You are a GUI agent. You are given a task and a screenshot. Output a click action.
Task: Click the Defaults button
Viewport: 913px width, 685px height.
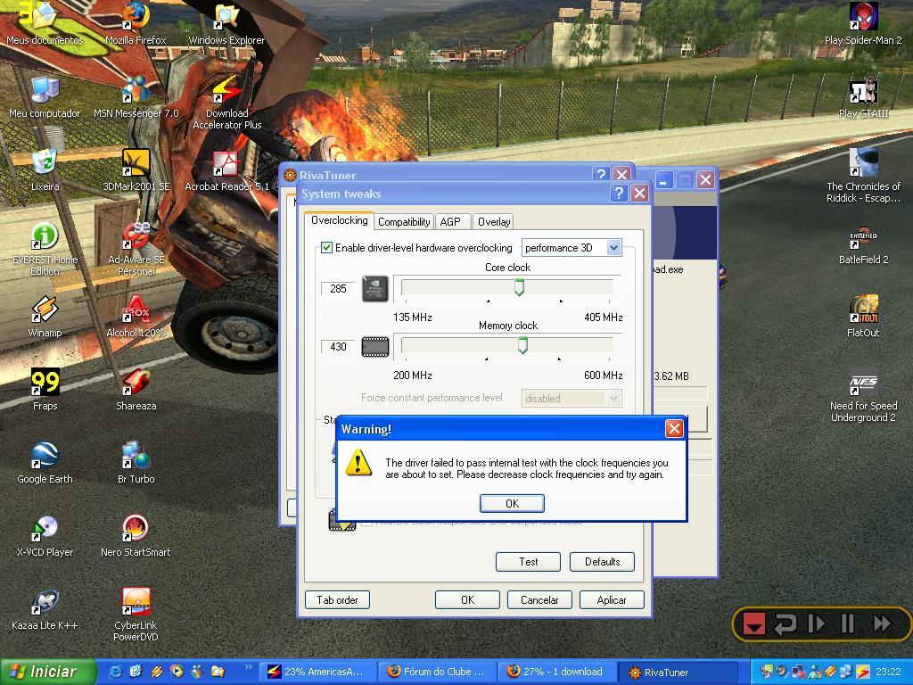(x=602, y=562)
